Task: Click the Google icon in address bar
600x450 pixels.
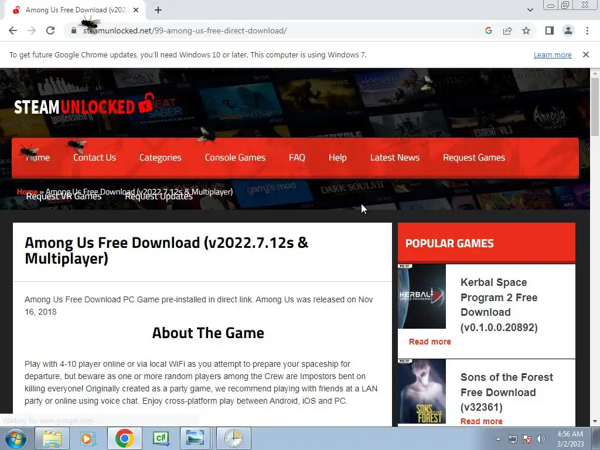Action: [488, 30]
